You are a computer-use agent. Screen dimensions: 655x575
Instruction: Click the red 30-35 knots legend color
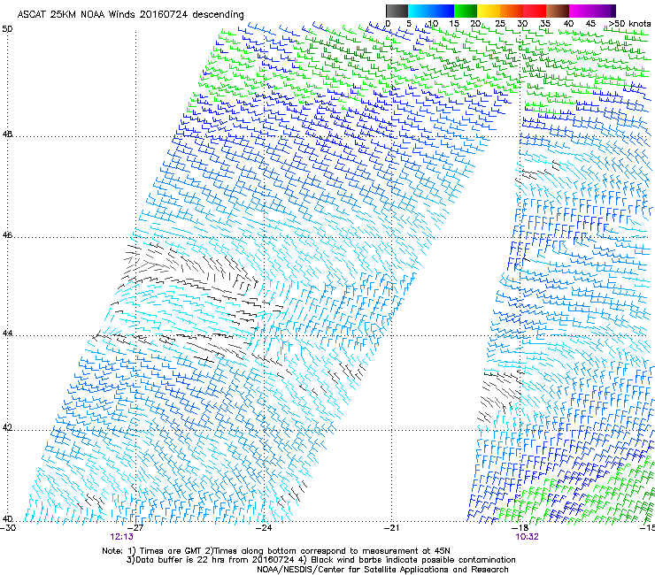pyautogui.click(x=535, y=11)
